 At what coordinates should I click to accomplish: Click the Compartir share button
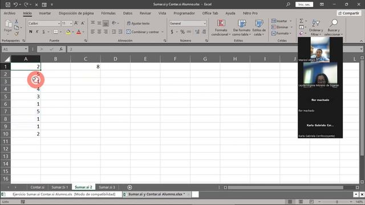click(x=348, y=13)
